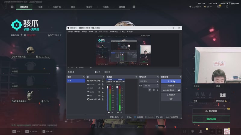Click source properties 设置 button below preview
241x135 pixels.
point(97,72)
